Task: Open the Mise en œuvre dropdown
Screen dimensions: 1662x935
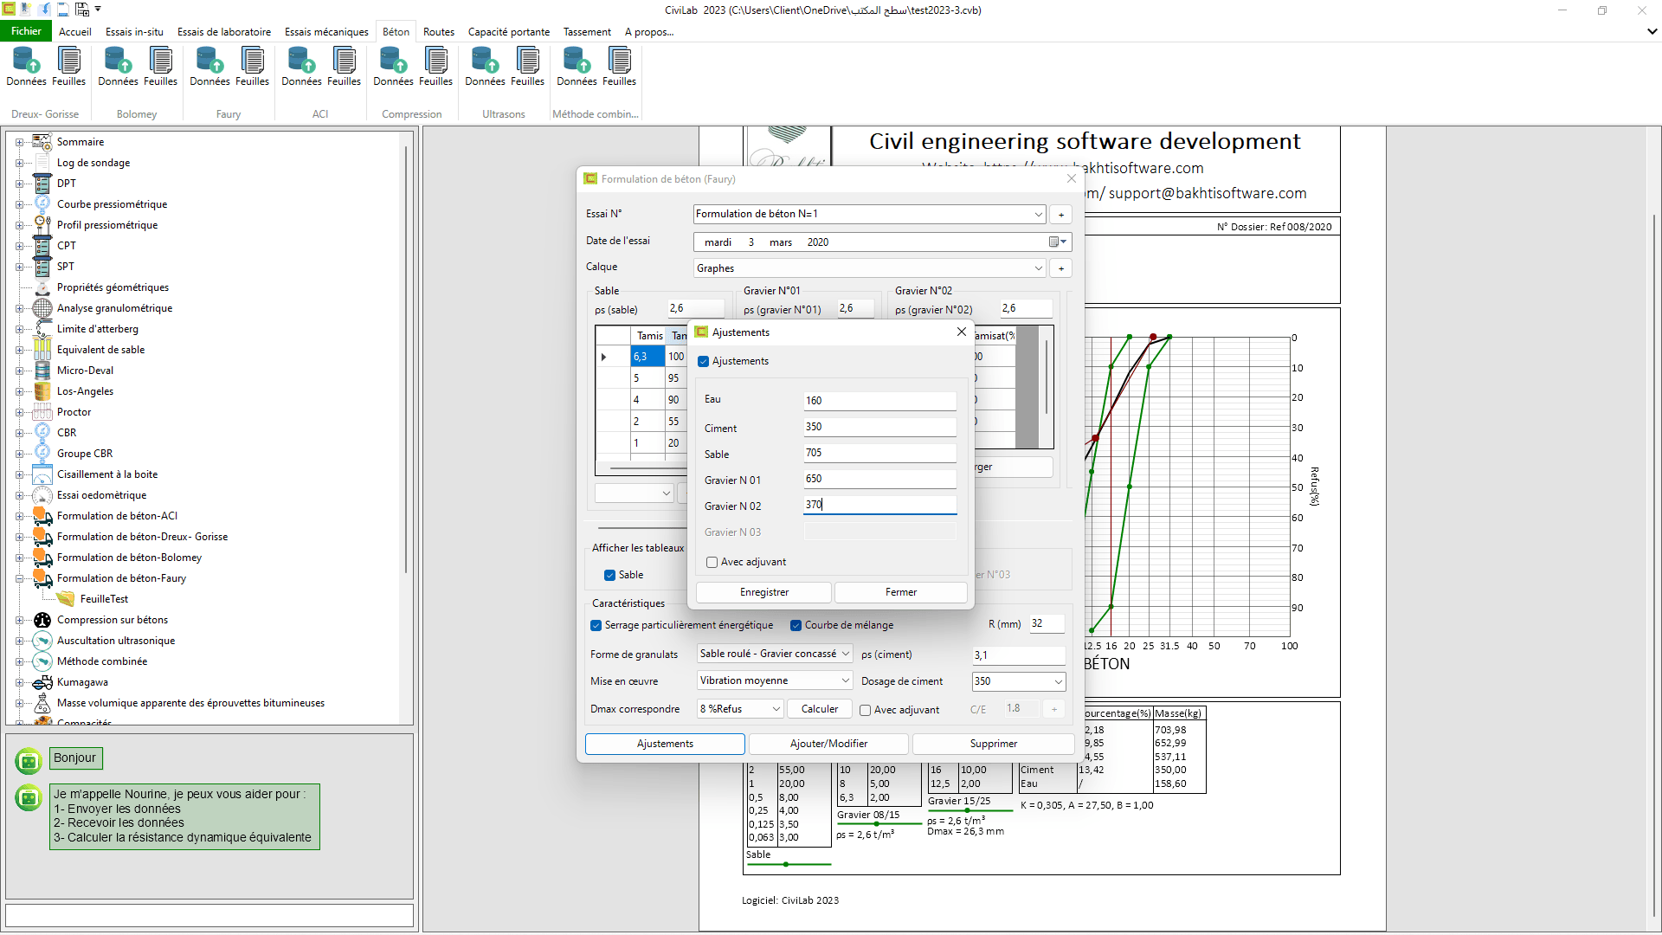Action: (846, 681)
